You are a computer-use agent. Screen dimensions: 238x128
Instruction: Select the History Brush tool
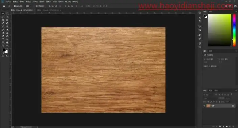coord(3,30)
